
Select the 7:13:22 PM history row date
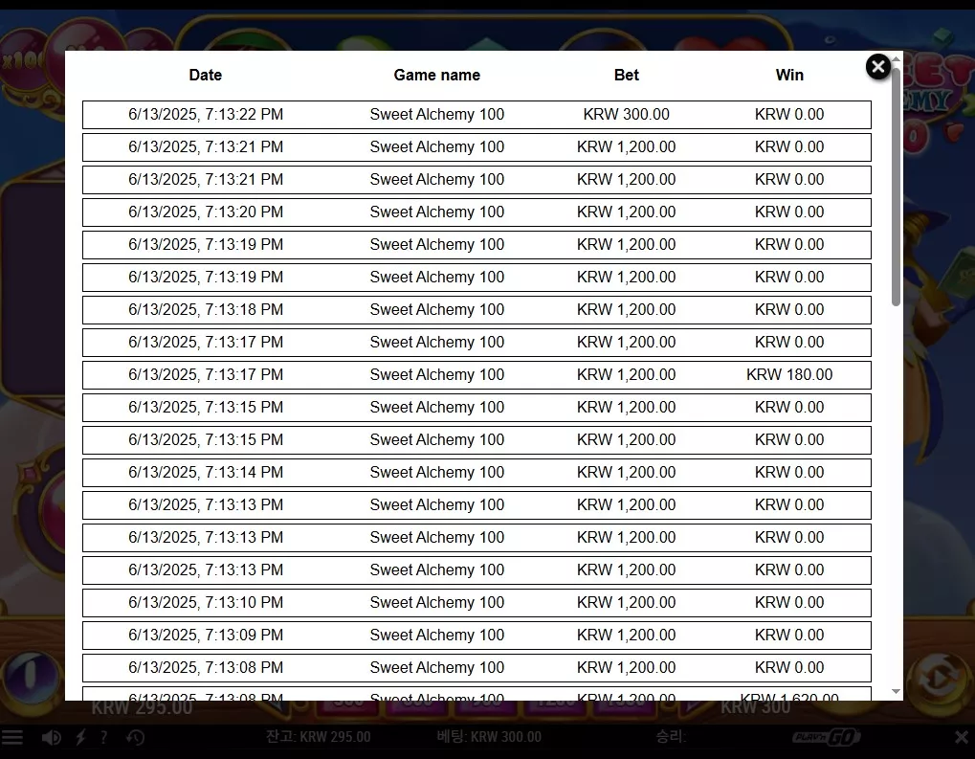click(206, 115)
